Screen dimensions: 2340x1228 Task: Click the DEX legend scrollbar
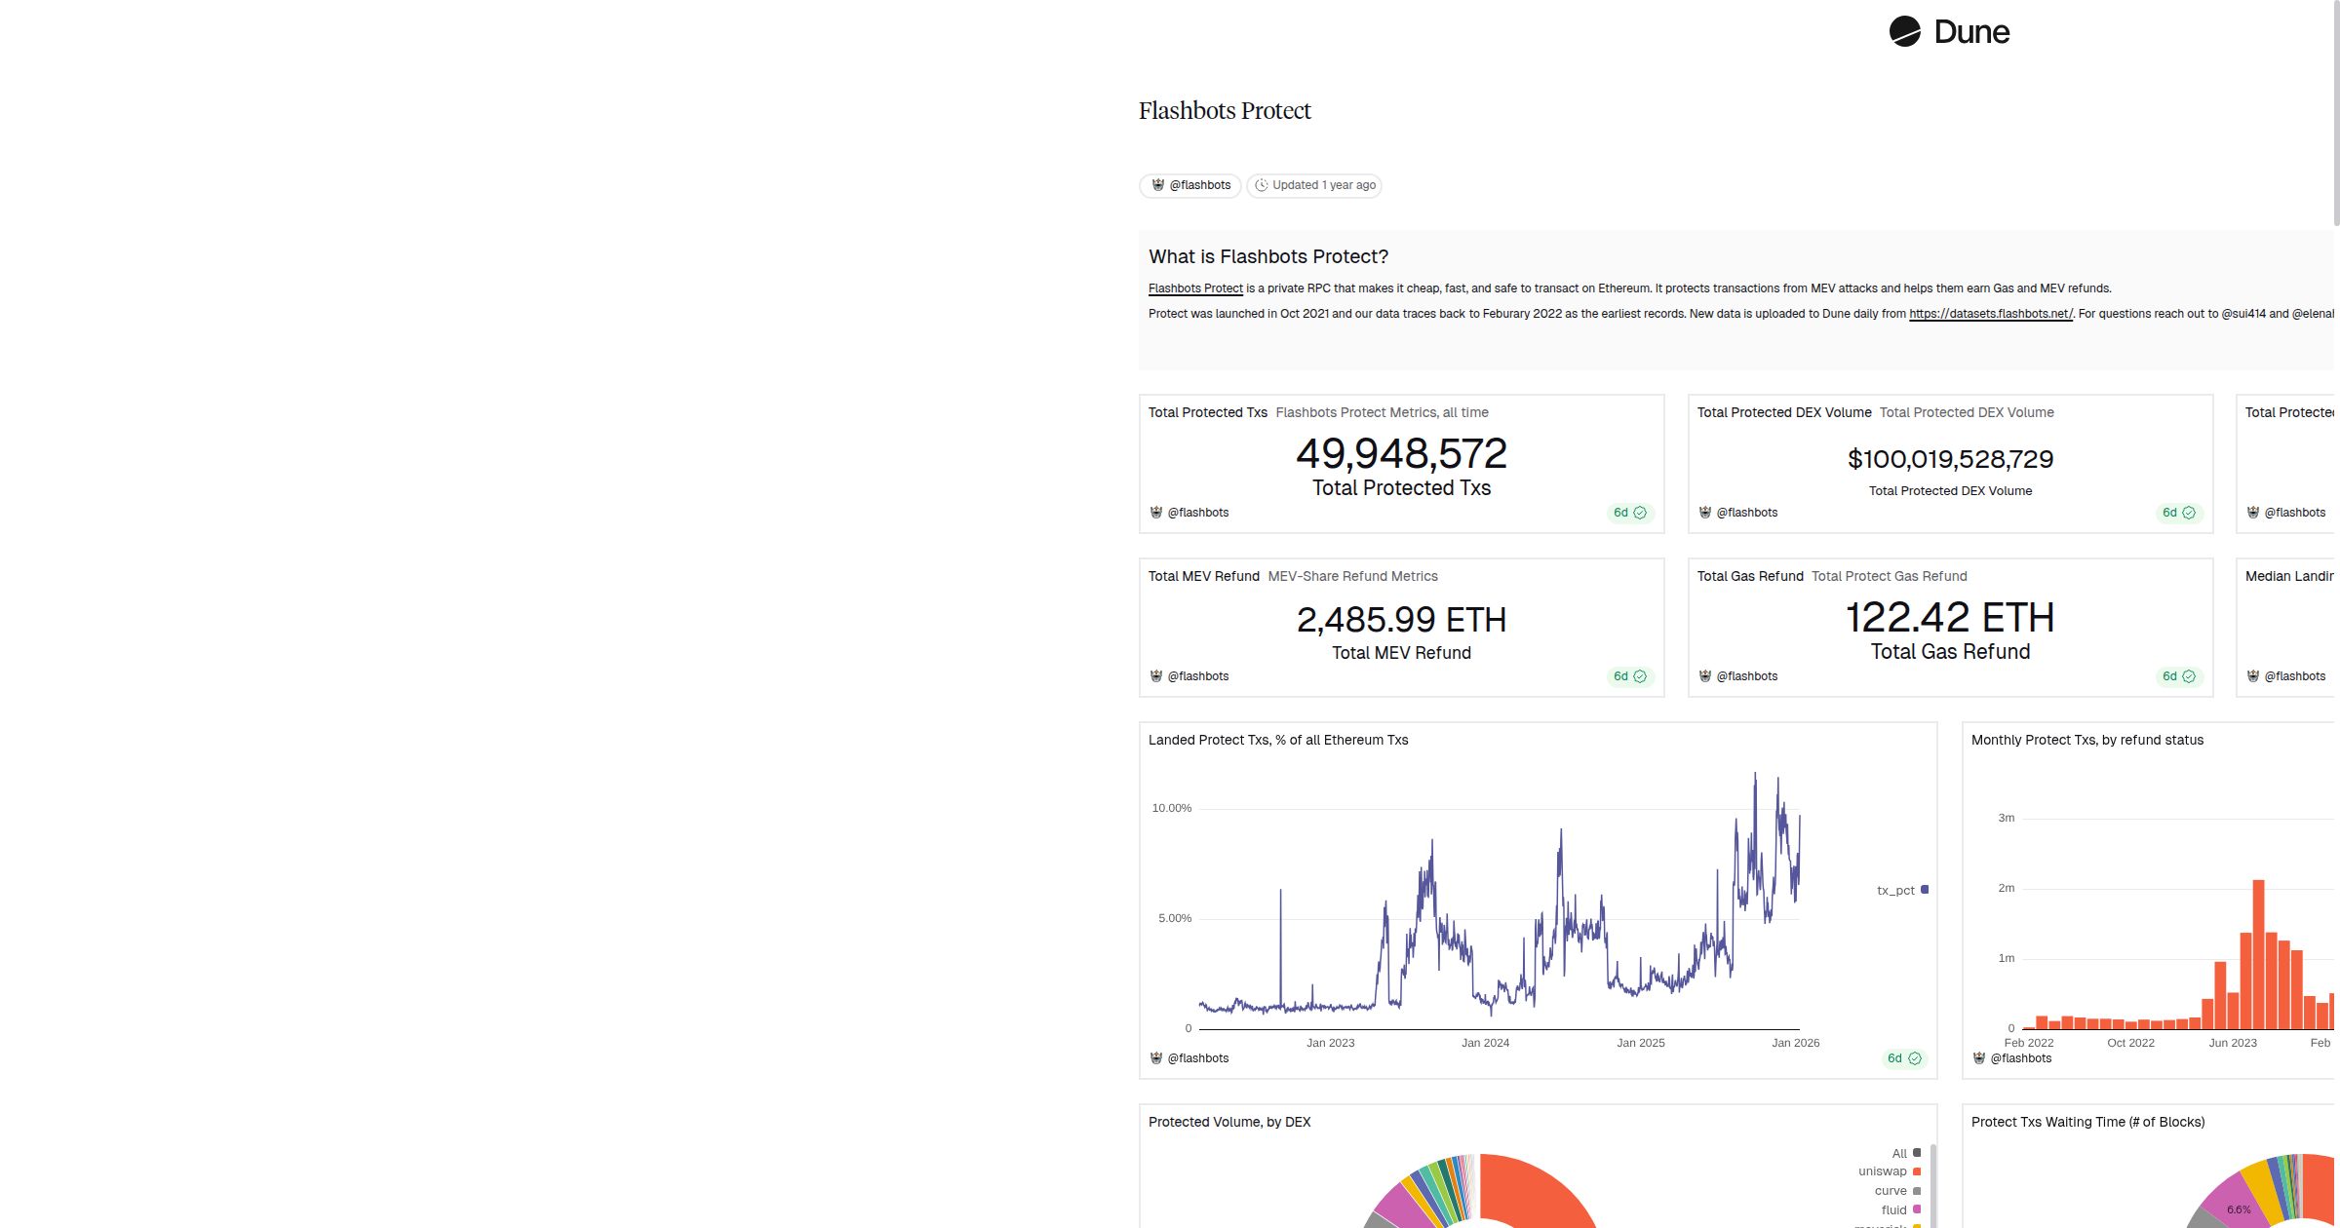[x=1932, y=1184]
